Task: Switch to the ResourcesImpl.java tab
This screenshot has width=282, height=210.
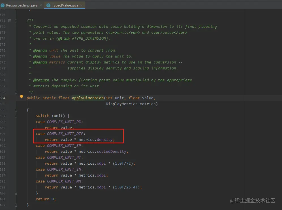Action: coord(22,5)
